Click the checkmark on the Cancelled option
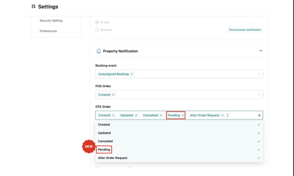Screen dimensions: 294x176 (x=259, y=141)
